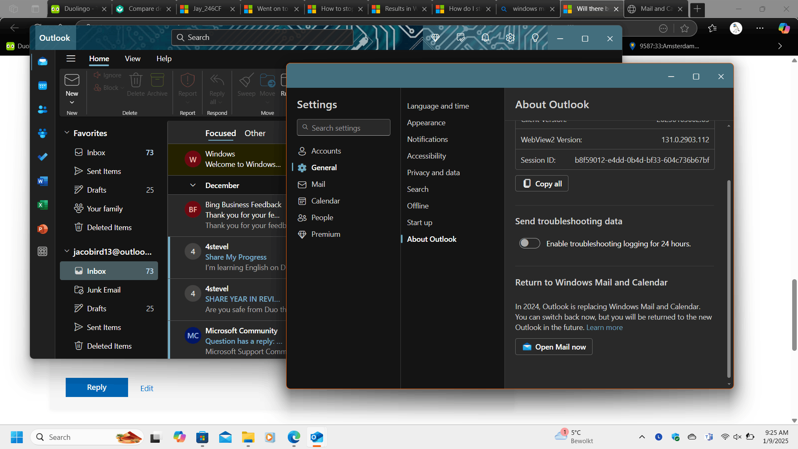
Task: Open the Premium diamond icon in Outlook header
Action: [x=435, y=38]
